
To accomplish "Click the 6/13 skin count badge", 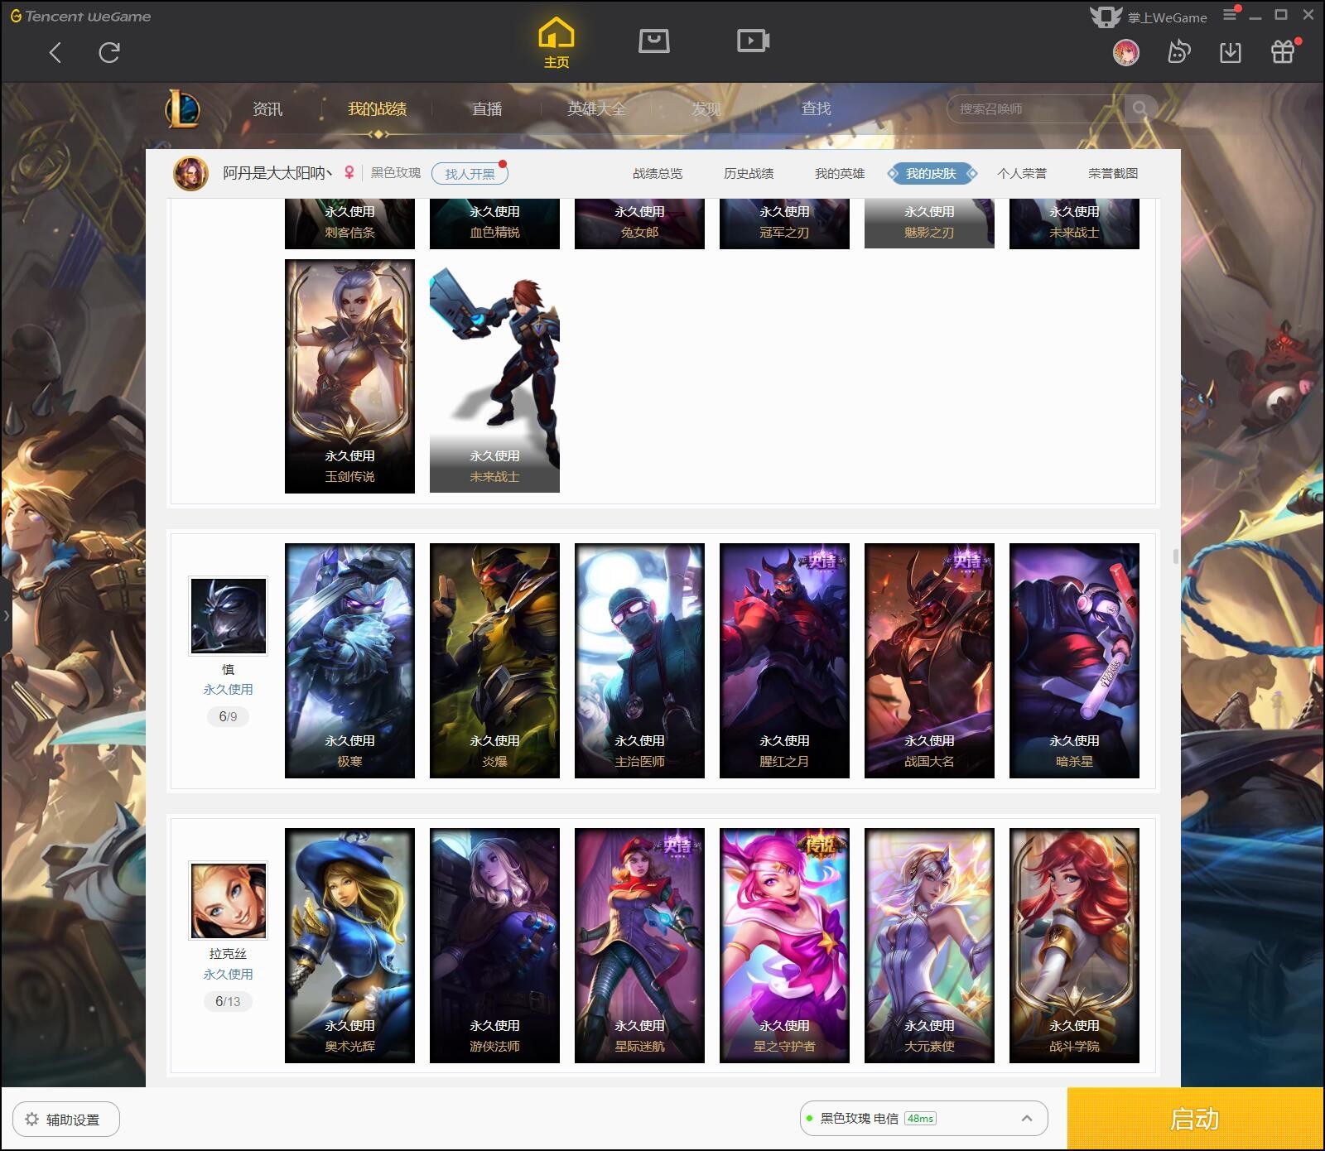I will [x=228, y=1001].
